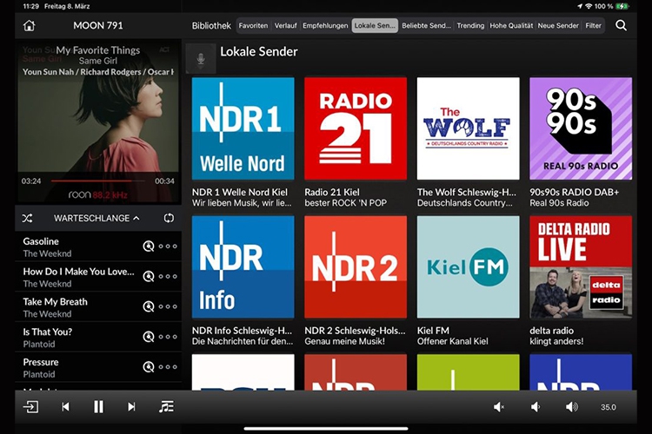The width and height of the screenshot is (652, 434).
Task: Skip to the next track
Action: tap(131, 406)
